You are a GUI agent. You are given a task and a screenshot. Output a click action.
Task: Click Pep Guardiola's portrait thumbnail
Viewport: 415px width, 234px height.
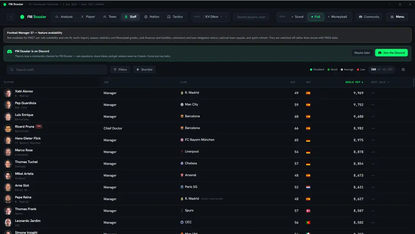(x=8, y=105)
